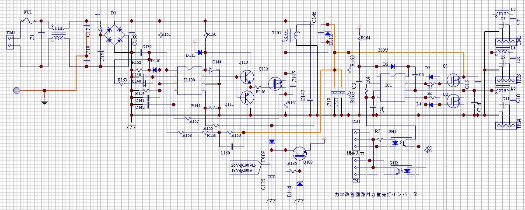
Task: Click the TM3 output terminal block
Action: click(506, 80)
